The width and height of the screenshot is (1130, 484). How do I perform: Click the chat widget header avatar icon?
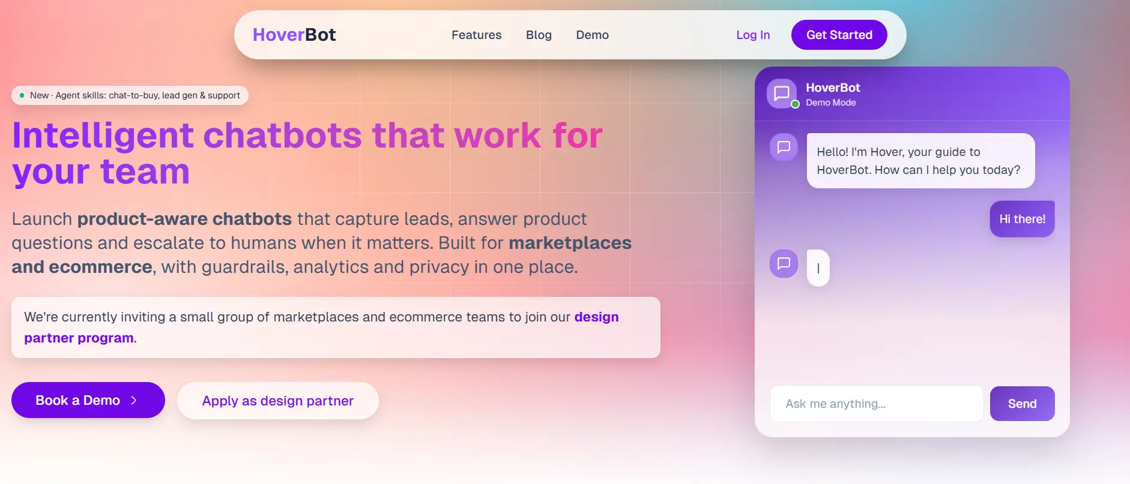pyautogui.click(x=781, y=94)
